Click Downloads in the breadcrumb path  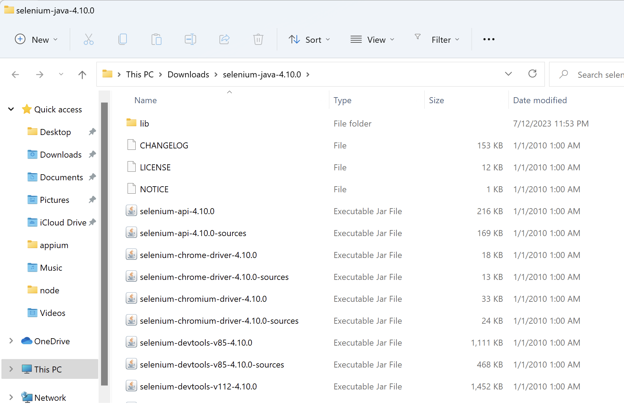(x=188, y=75)
